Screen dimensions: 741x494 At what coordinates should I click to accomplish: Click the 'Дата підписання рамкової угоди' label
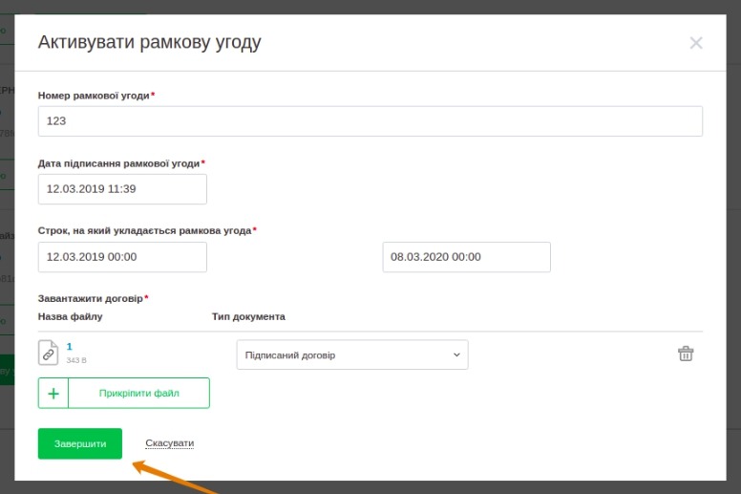click(x=118, y=163)
